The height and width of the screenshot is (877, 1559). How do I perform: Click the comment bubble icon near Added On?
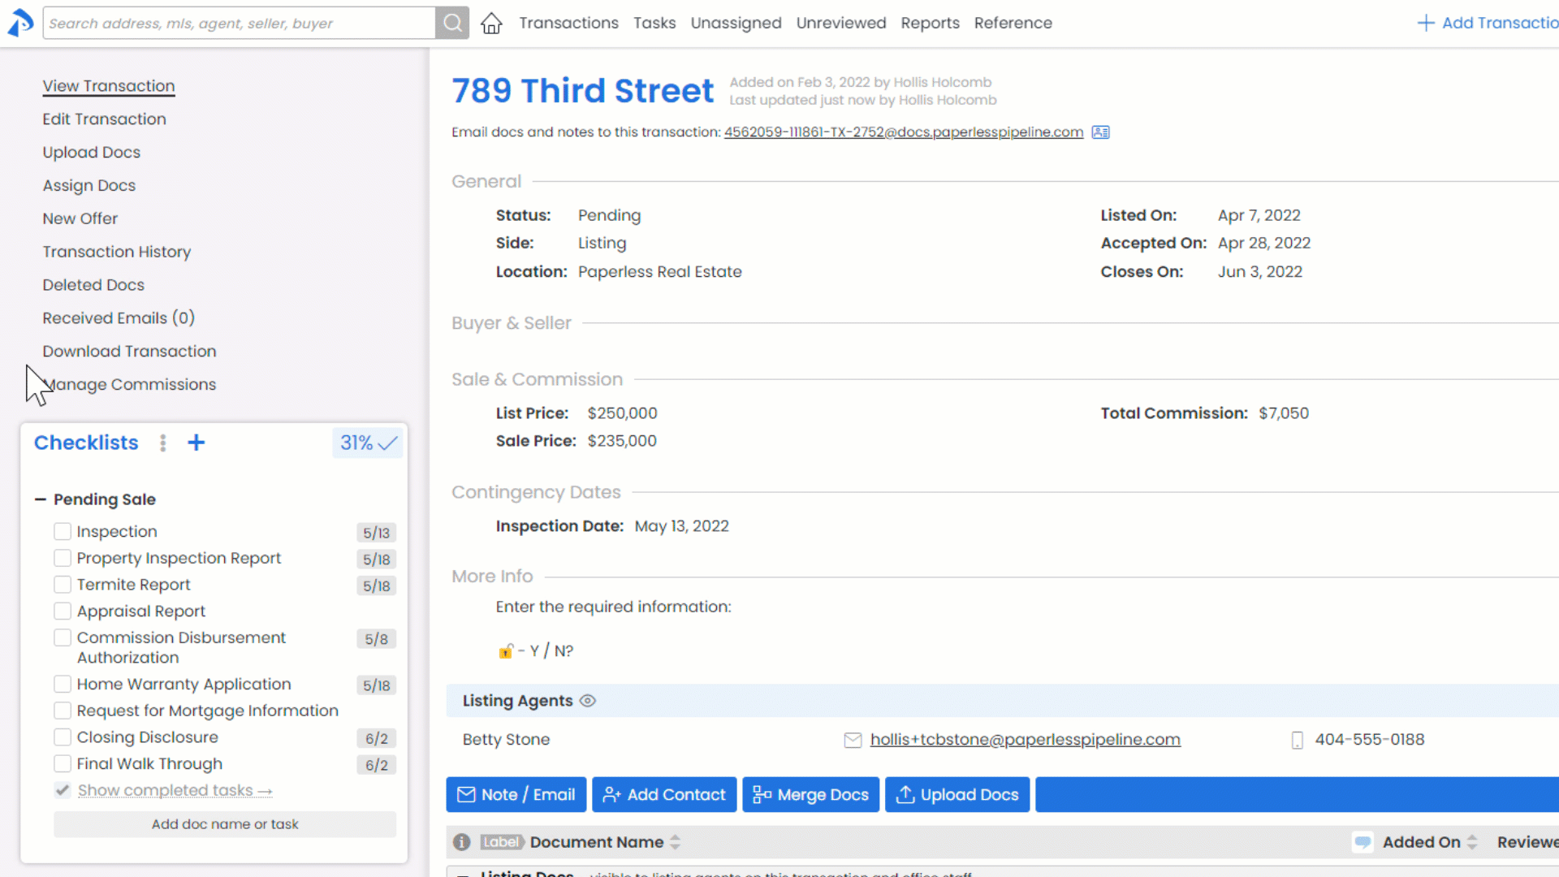pos(1363,842)
